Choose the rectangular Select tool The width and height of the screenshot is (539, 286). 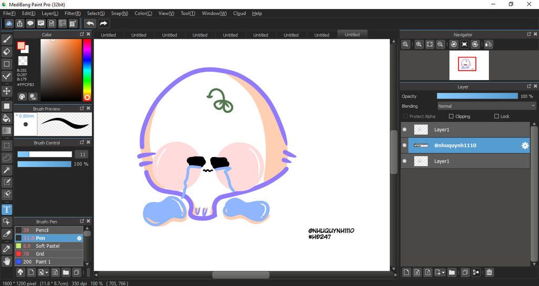(6, 145)
